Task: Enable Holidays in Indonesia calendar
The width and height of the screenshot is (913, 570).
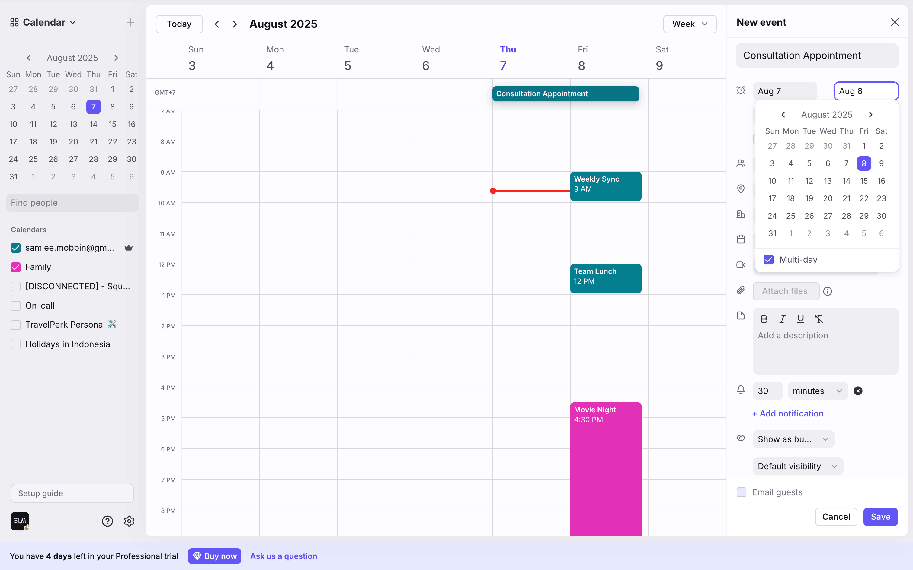Action: pyautogui.click(x=16, y=344)
